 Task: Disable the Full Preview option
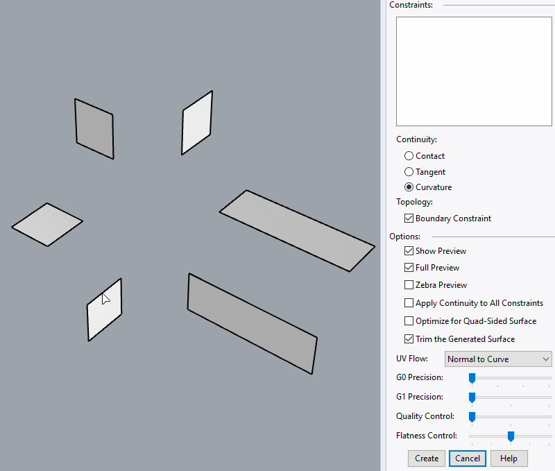pos(409,267)
